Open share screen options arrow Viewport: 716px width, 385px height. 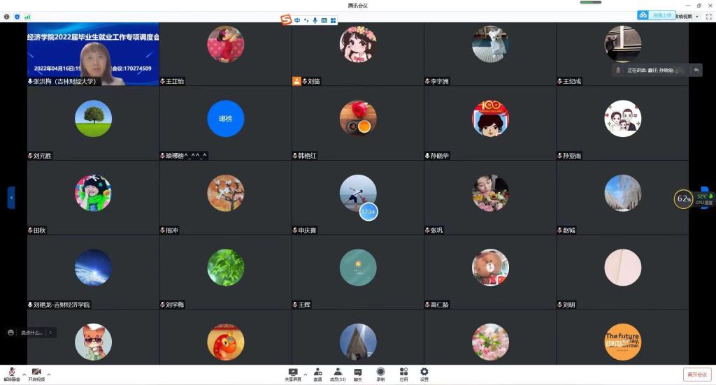305,375
